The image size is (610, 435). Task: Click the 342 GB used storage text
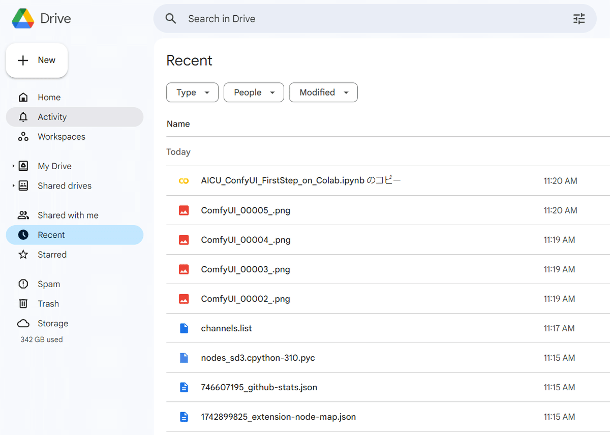coord(42,339)
